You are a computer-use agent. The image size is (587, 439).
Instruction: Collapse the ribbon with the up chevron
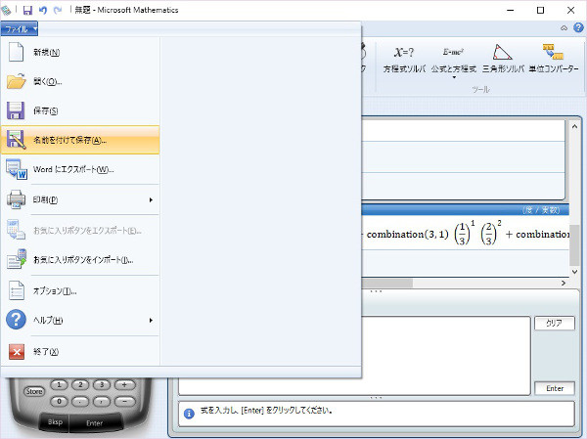pos(564,28)
